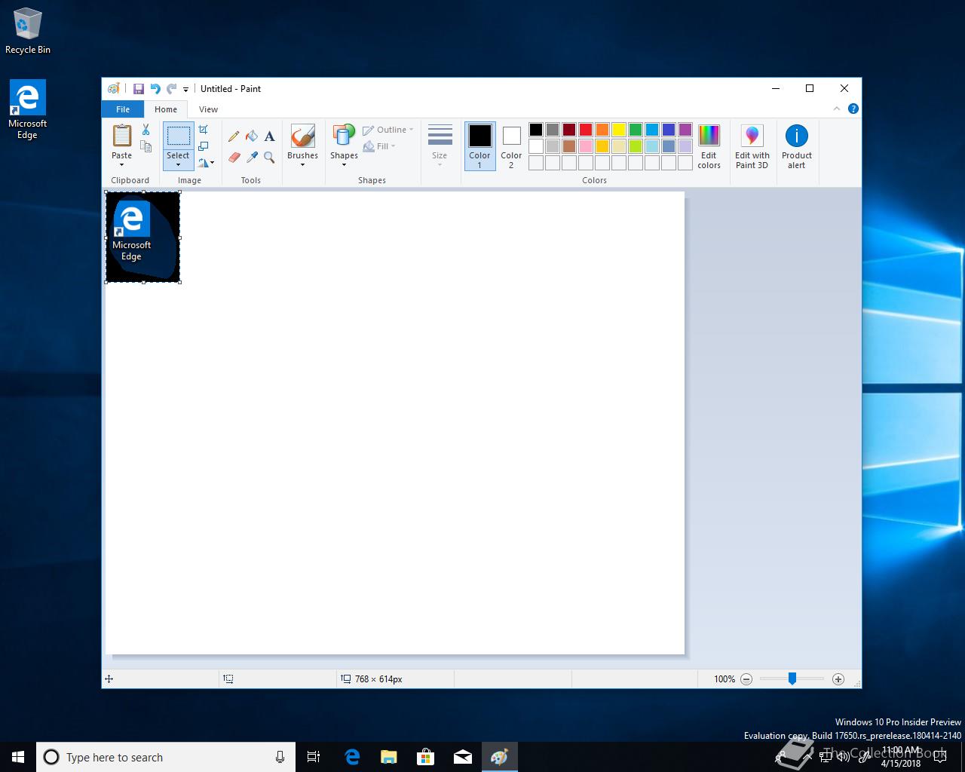The width and height of the screenshot is (965, 772).
Task: Open Edit with Paint 3D
Action: pyautogui.click(x=752, y=146)
